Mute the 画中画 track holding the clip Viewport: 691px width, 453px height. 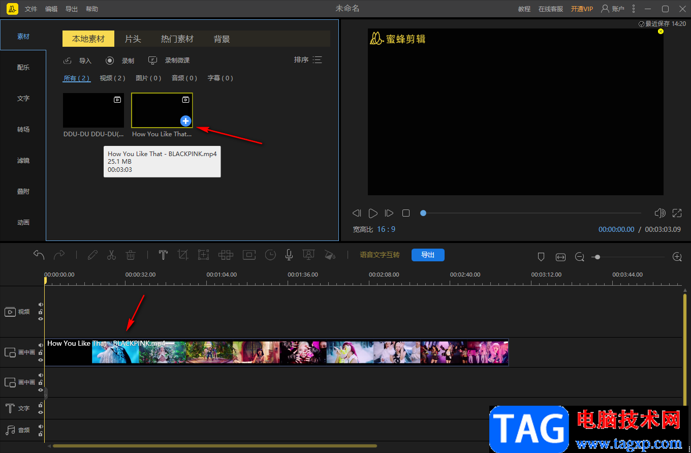pos(41,345)
